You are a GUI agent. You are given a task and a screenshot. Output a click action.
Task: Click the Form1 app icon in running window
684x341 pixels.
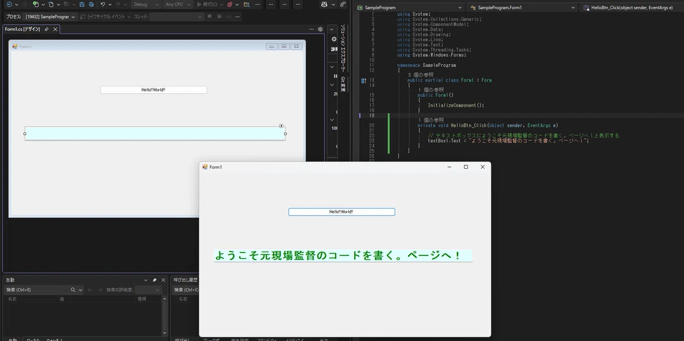(x=205, y=167)
